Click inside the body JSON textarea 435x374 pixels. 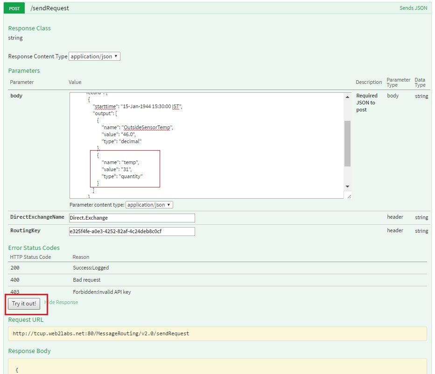pyautogui.click(x=206, y=145)
